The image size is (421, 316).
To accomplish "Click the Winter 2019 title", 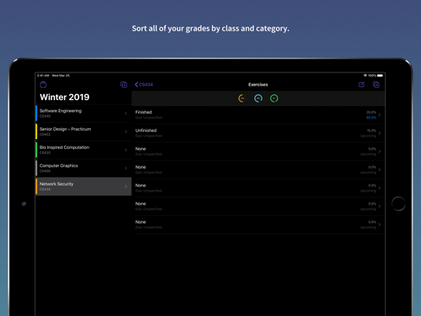I will [64, 97].
